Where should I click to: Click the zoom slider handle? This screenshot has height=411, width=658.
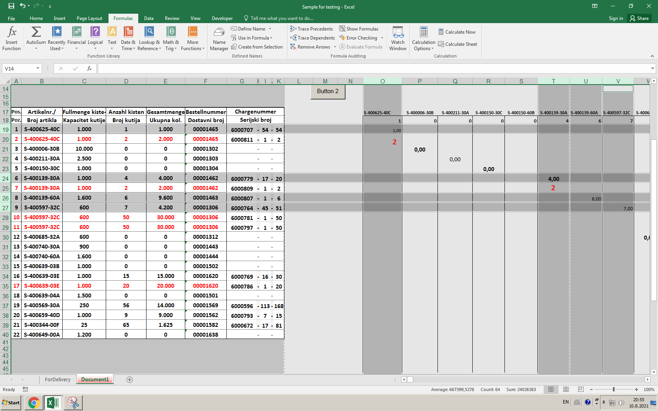pos(613,389)
